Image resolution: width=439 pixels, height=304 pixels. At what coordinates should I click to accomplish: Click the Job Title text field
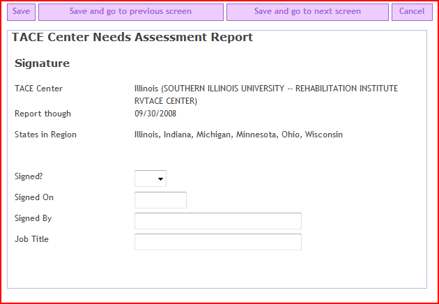click(218, 242)
